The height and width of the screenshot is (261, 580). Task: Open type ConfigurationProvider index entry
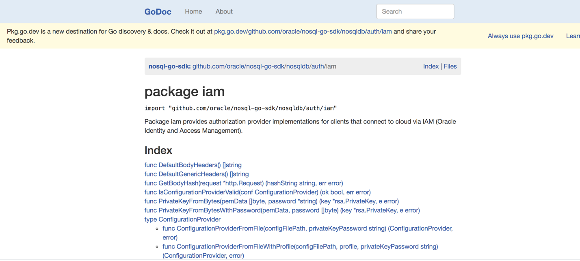click(182, 220)
